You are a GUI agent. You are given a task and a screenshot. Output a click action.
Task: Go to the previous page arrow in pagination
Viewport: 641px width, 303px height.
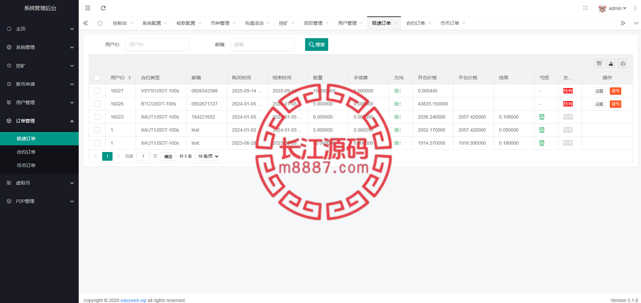[x=96, y=156]
